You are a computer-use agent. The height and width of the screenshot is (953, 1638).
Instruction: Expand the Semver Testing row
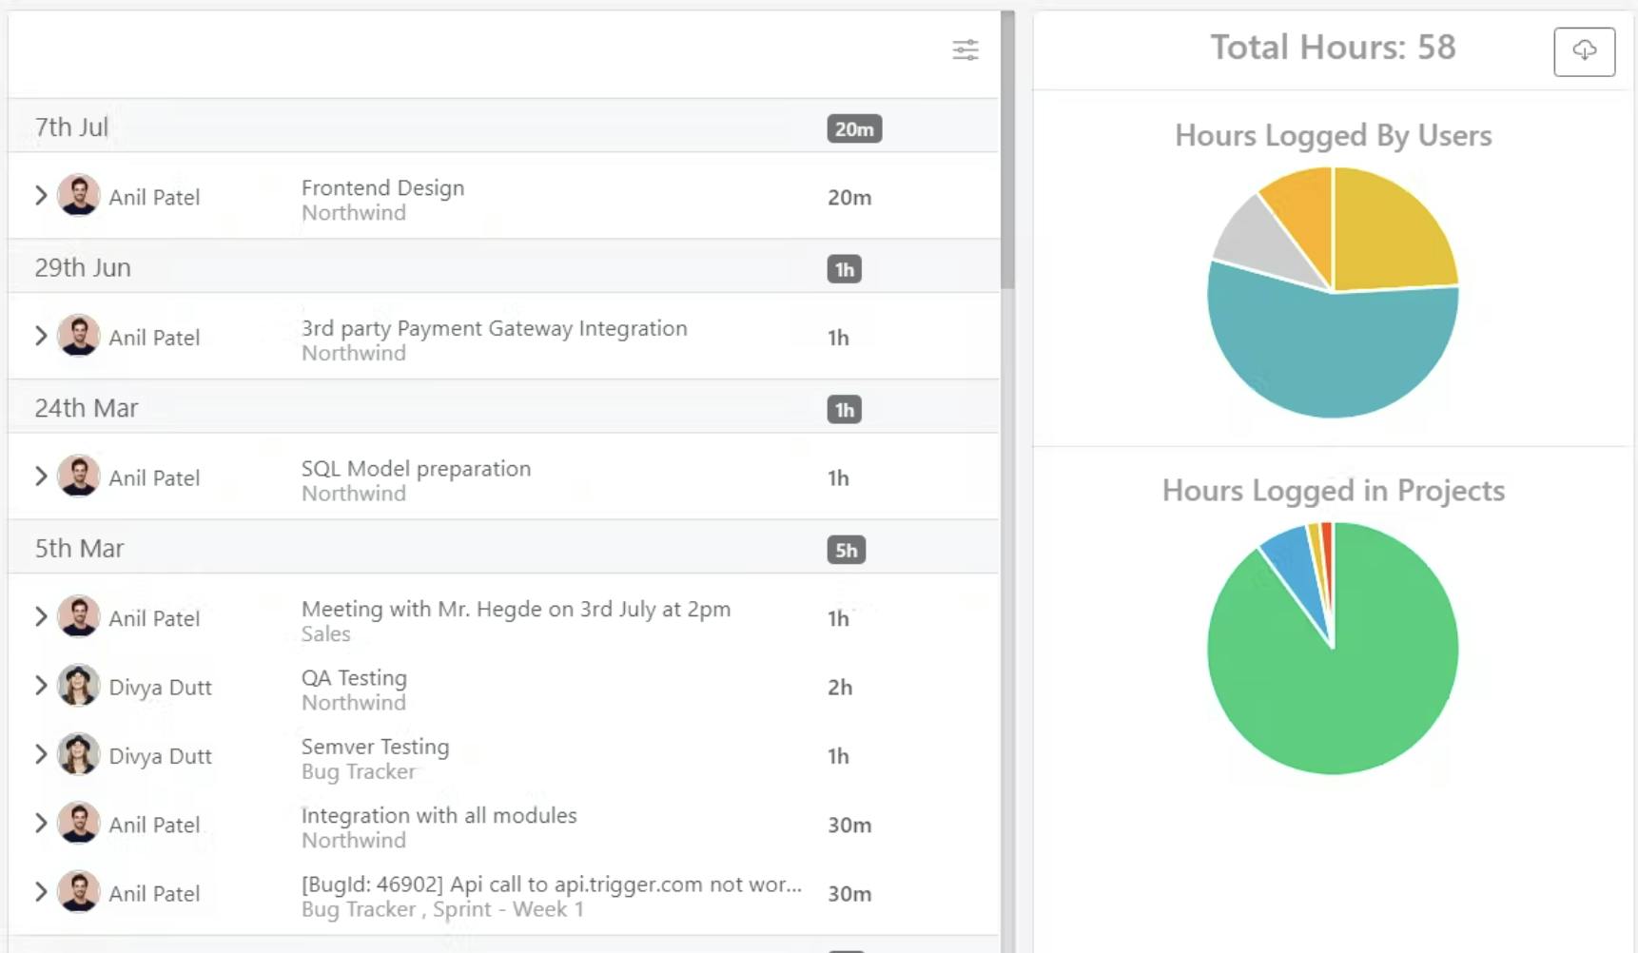pos(40,754)
